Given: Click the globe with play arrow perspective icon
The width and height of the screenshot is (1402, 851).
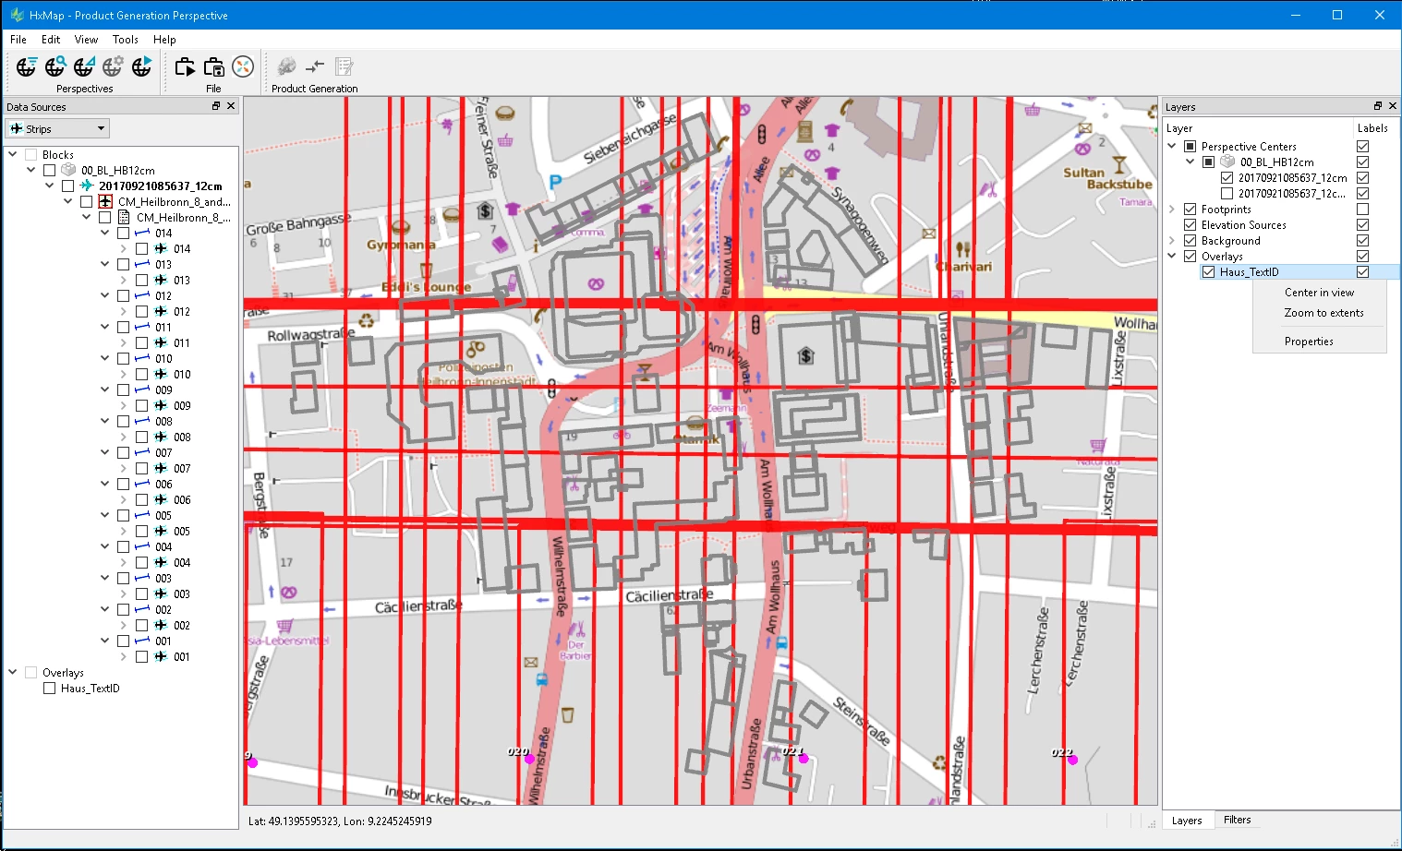Looking at the screenshot, I should click(x=141, y=66).
